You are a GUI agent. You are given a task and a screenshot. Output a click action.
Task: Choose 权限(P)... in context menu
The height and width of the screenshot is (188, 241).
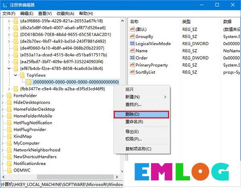pos(142,139)
